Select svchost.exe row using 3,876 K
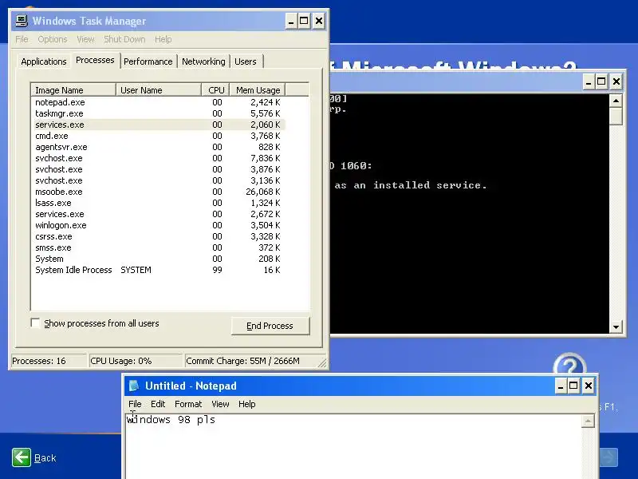638x479 pixels. pyautogui.click(x=158, y=169)
